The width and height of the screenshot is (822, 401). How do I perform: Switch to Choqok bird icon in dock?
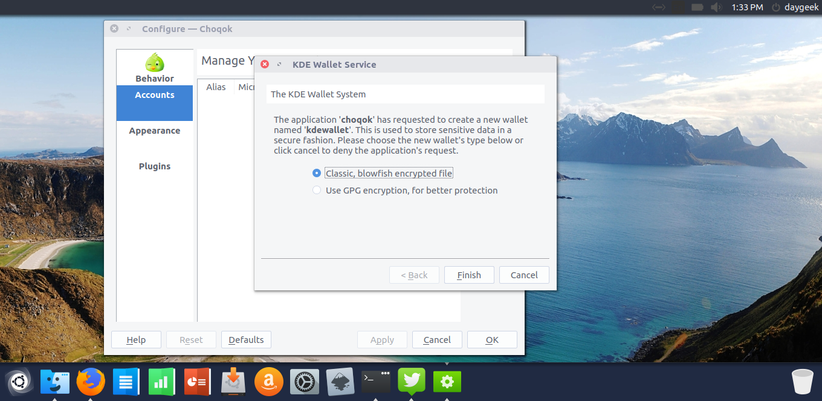pos(411,381)
